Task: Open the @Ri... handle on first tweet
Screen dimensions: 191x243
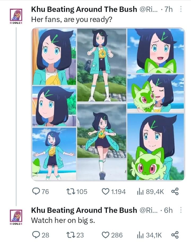Action: (149, 9)
